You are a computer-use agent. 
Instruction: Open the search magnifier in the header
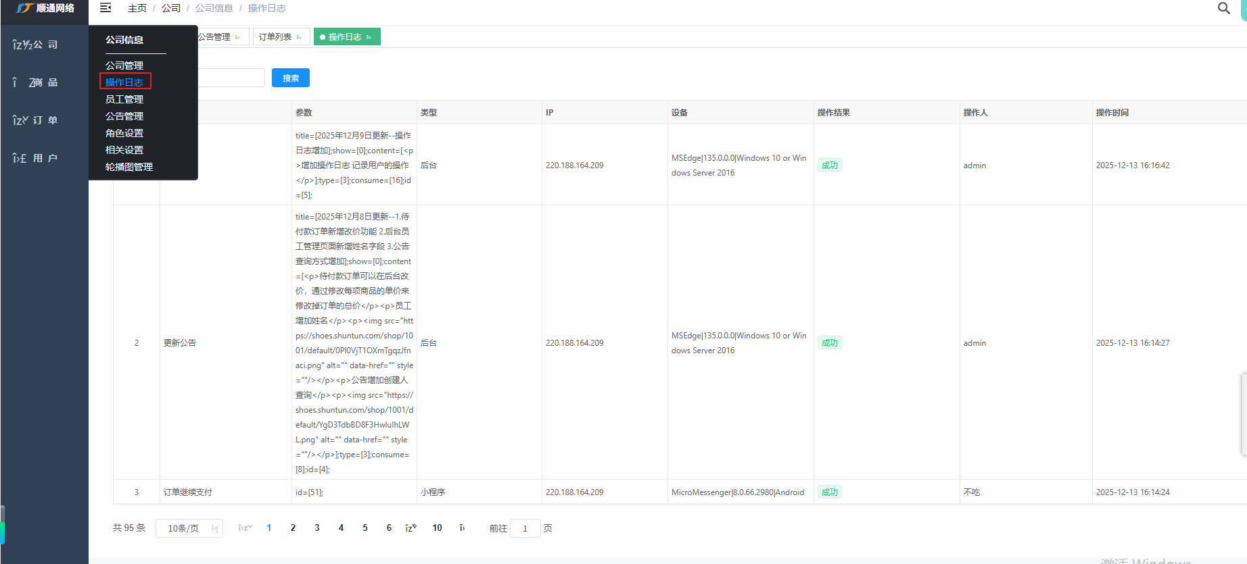click(1223, 8)
